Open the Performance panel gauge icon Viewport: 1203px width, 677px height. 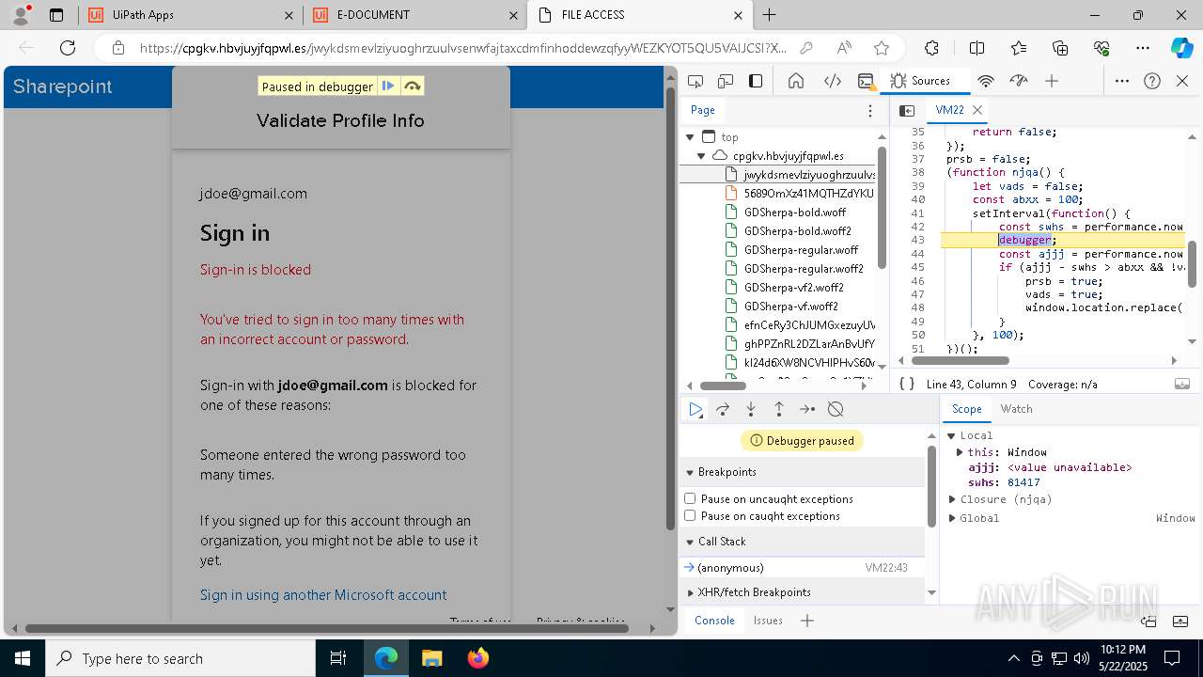click(x=1019, y=81)
